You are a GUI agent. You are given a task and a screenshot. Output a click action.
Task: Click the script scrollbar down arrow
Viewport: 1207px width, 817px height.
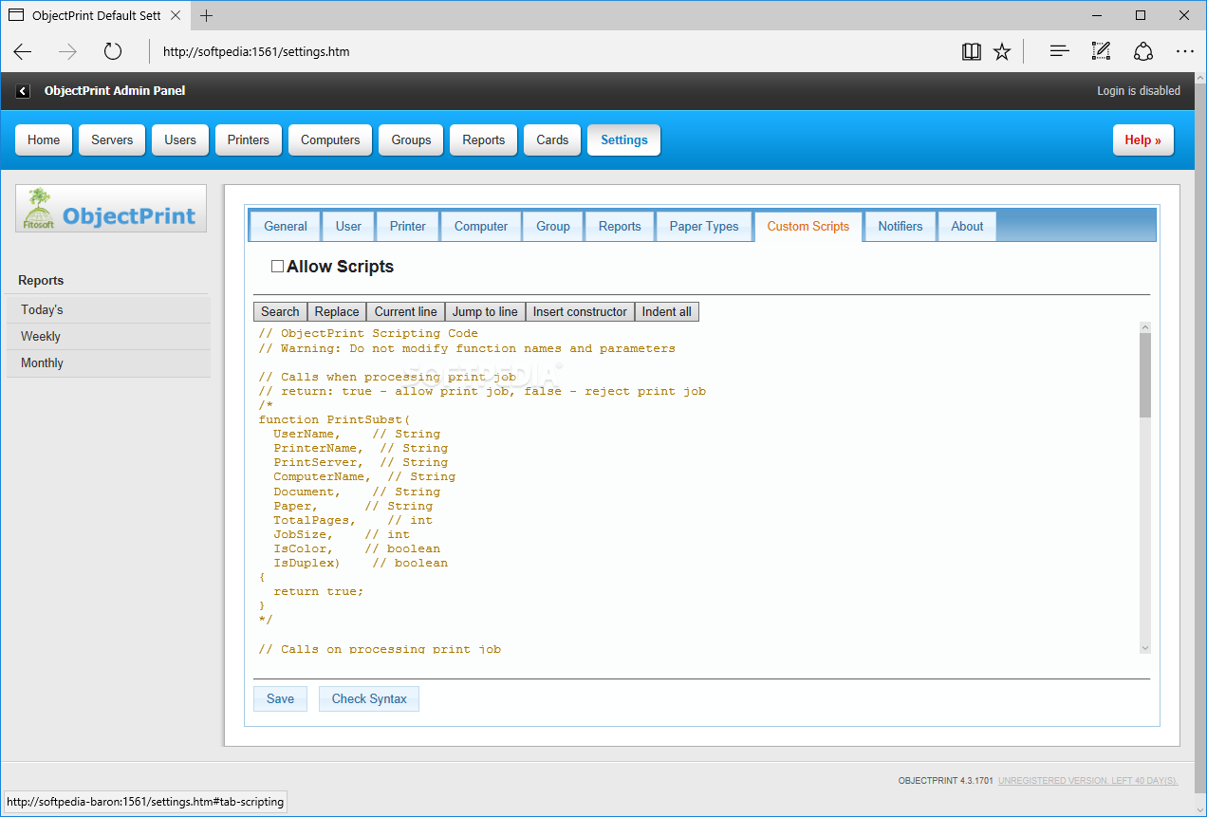(1144, 648)
